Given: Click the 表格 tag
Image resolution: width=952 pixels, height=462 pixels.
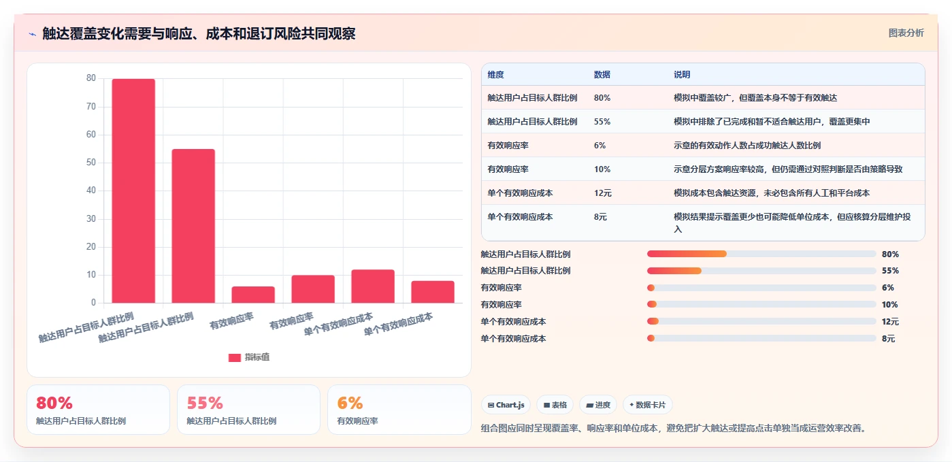Looking at the screenshot, I should (555, 405).
